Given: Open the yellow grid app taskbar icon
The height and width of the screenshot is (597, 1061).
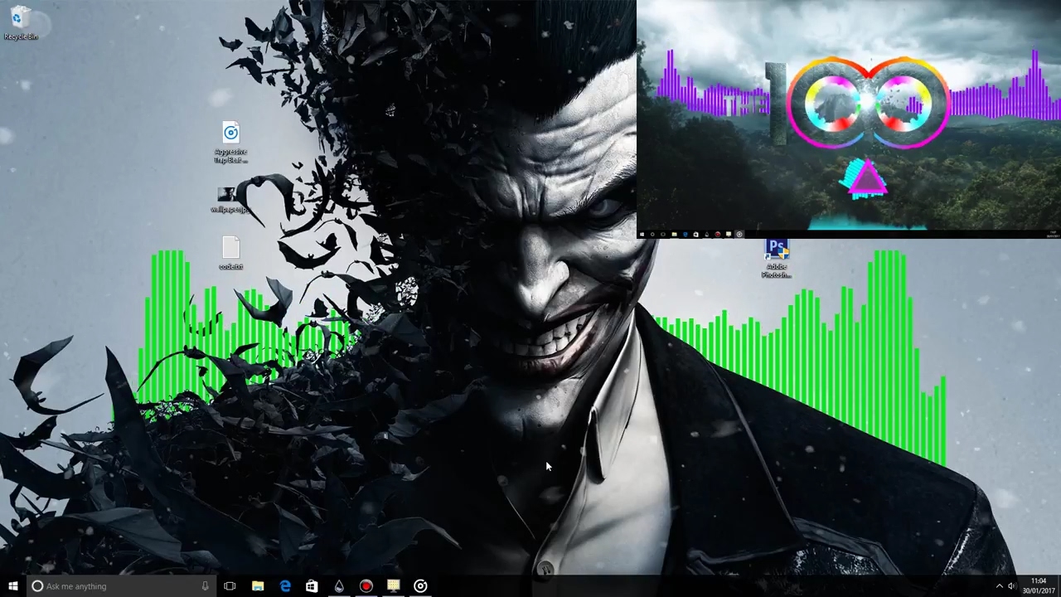Looking at the screenshot, I should (x=394, y=586).
